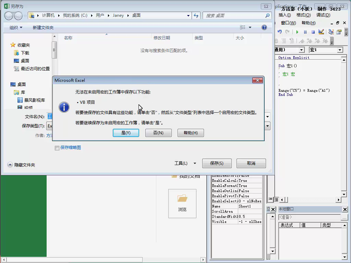Open the 帮助(H) menu in VBA editor

308,23
